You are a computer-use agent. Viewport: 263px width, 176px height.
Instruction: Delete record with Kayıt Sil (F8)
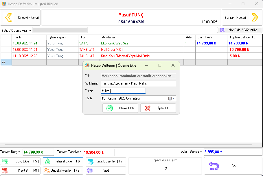coord(21,171)
